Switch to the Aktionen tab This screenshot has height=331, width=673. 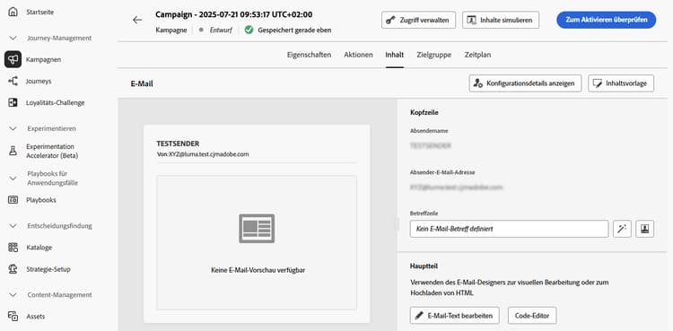pyautogui.click(x=358, y=55)
